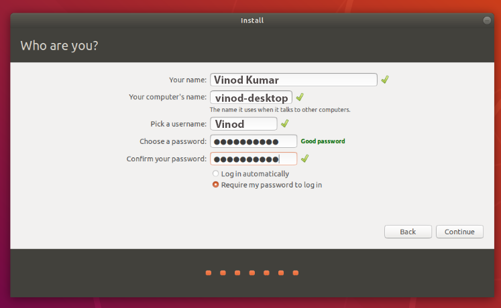Click green checkmark beside confirm password
This screenshot has height=308, width=501.
pyautogui.click(x=304, y=159)
